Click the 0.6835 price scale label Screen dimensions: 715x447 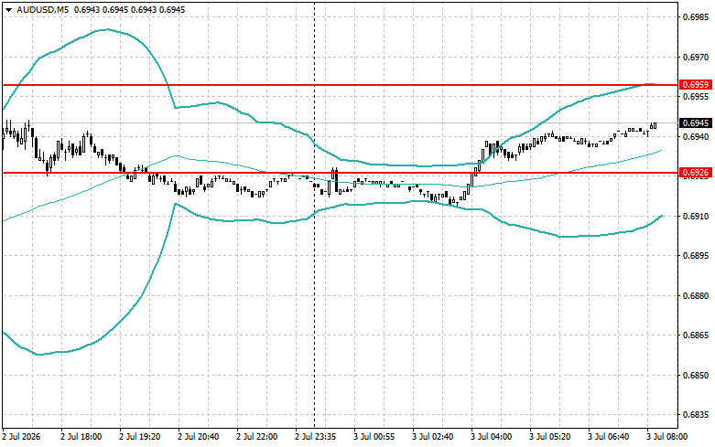pyautogui.click(x=696, y=415)
